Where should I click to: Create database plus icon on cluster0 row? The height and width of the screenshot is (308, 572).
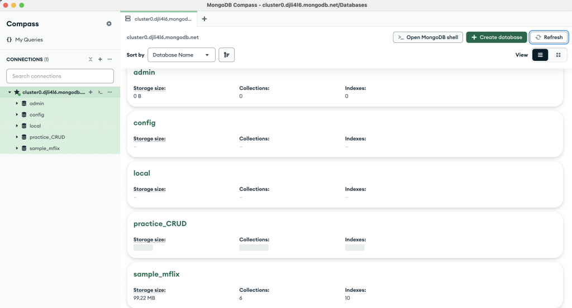[x=90, y=92]
